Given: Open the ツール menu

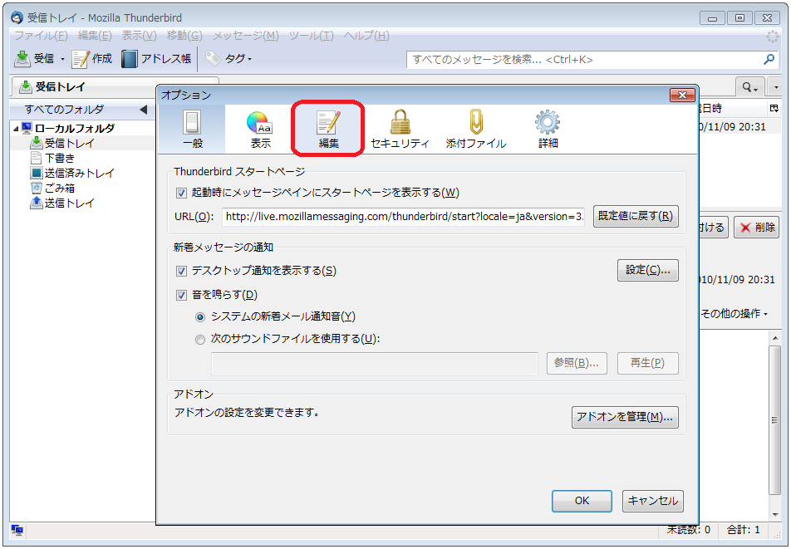Looking at the screenshot, I should click(312, 36).
